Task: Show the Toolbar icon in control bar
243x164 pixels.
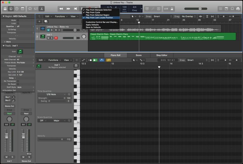Action: pos(23,9)
